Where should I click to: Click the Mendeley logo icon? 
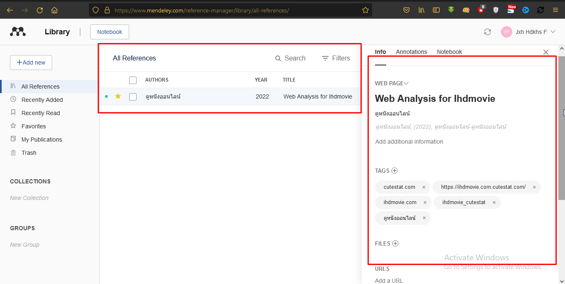tap(18, 32)
